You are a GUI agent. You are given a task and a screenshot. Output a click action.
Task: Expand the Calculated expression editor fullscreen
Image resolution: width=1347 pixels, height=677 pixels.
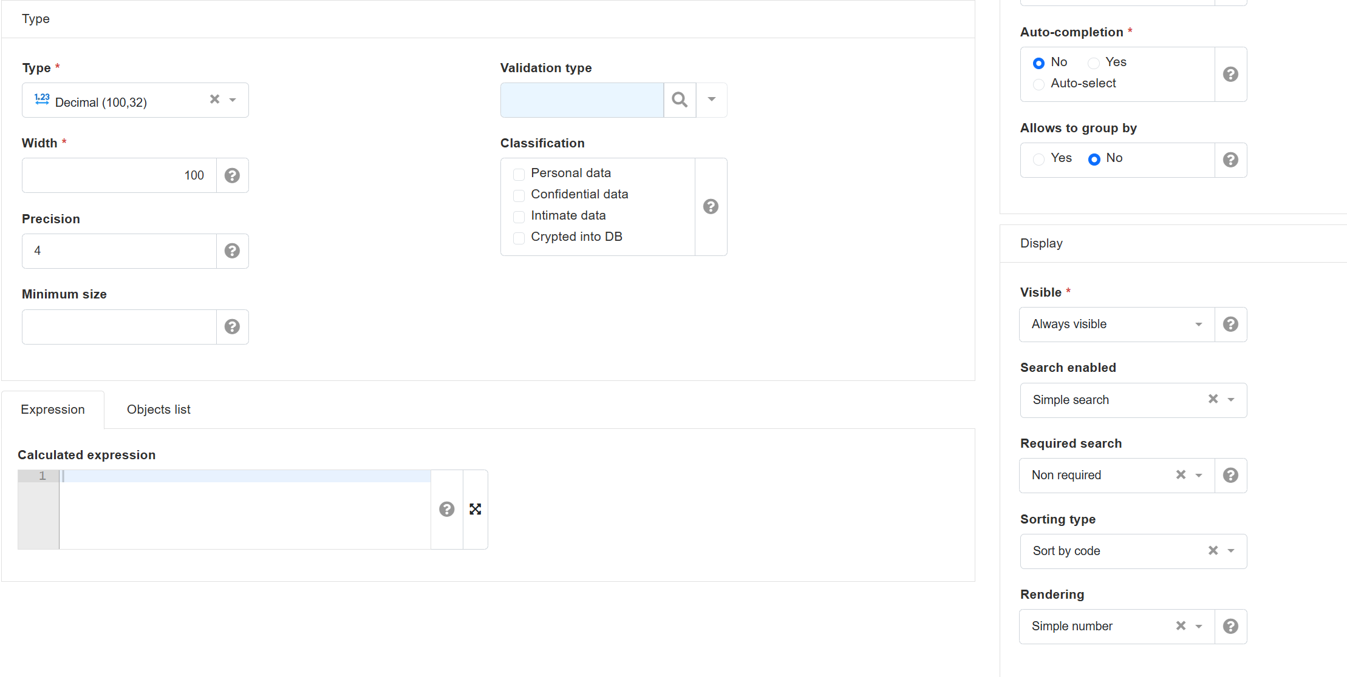tap(475, 510)
